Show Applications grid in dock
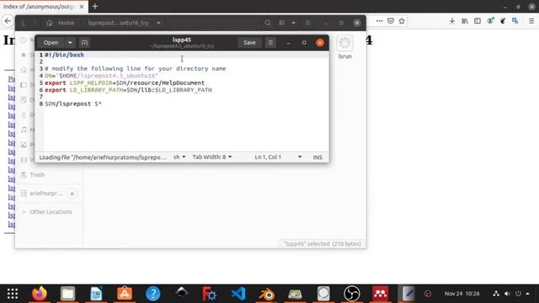The height and width of the screenshot is (303, 539). 13,294
